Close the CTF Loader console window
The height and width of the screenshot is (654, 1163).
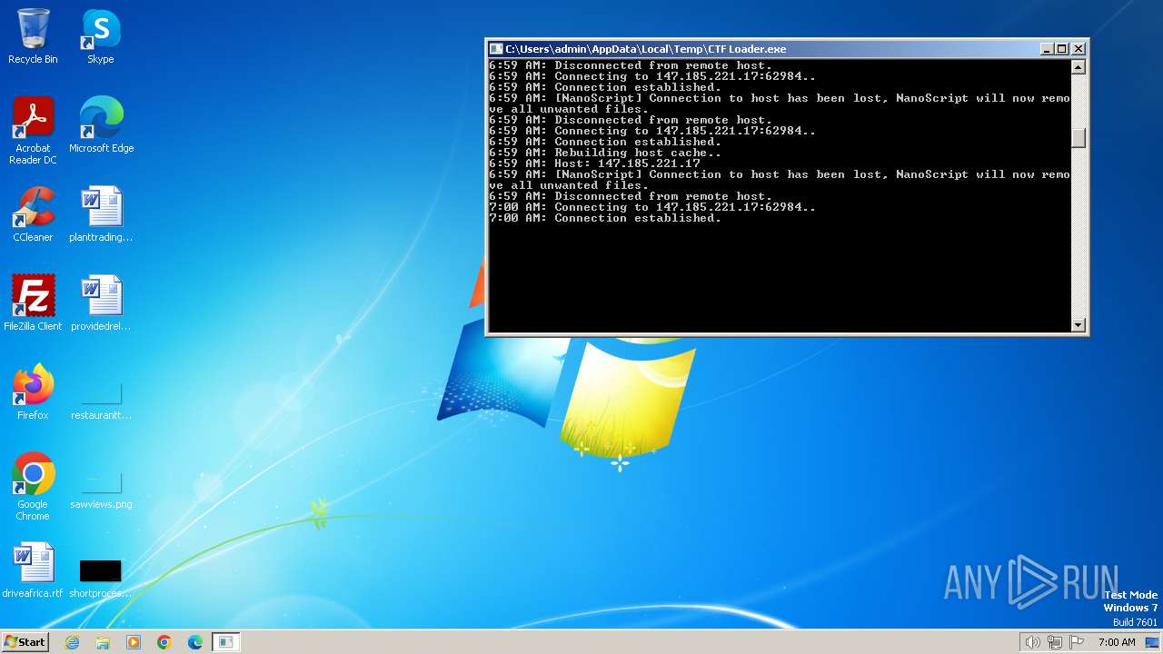(x=1079, y=49)
